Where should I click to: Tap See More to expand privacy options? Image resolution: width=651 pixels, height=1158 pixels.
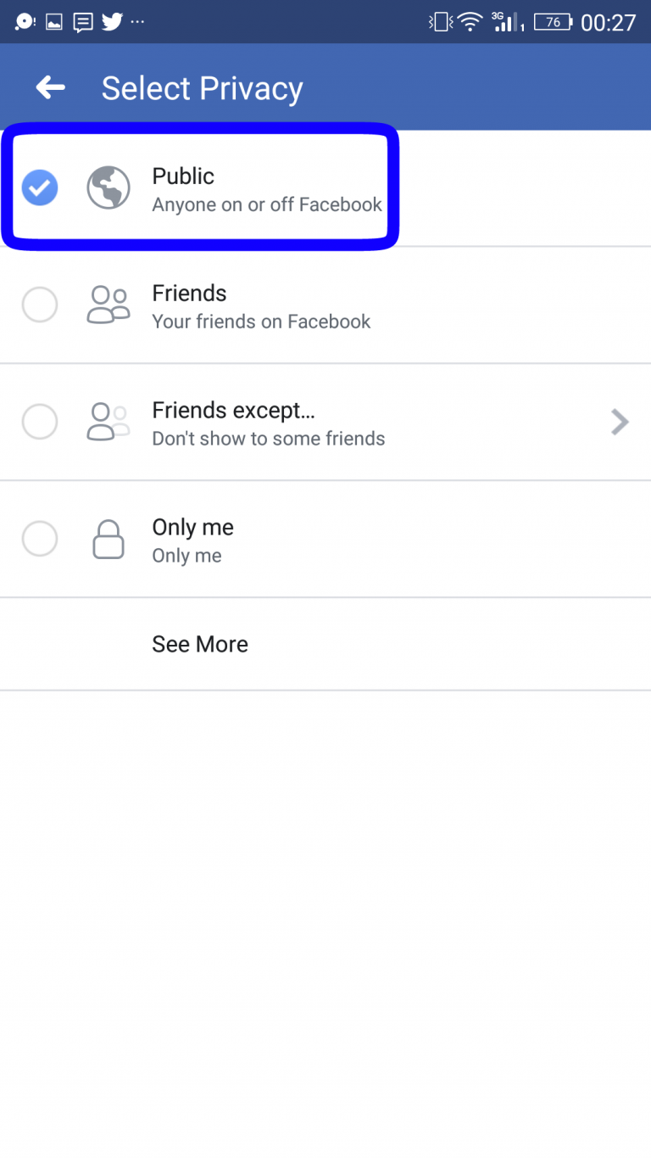pyautogui.click(x=200, y=644)
